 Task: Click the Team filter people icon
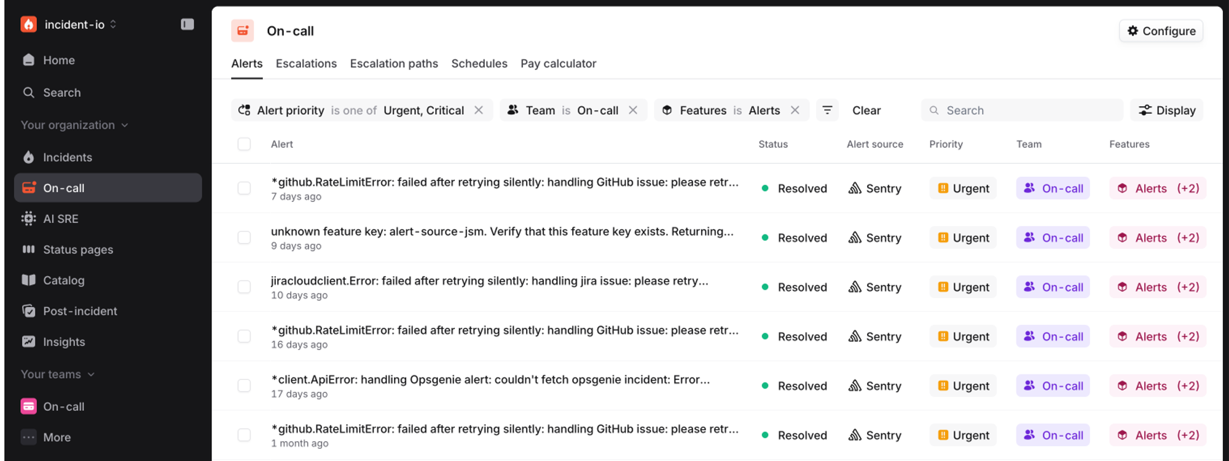pyautogui.click(x=512, y=110)
